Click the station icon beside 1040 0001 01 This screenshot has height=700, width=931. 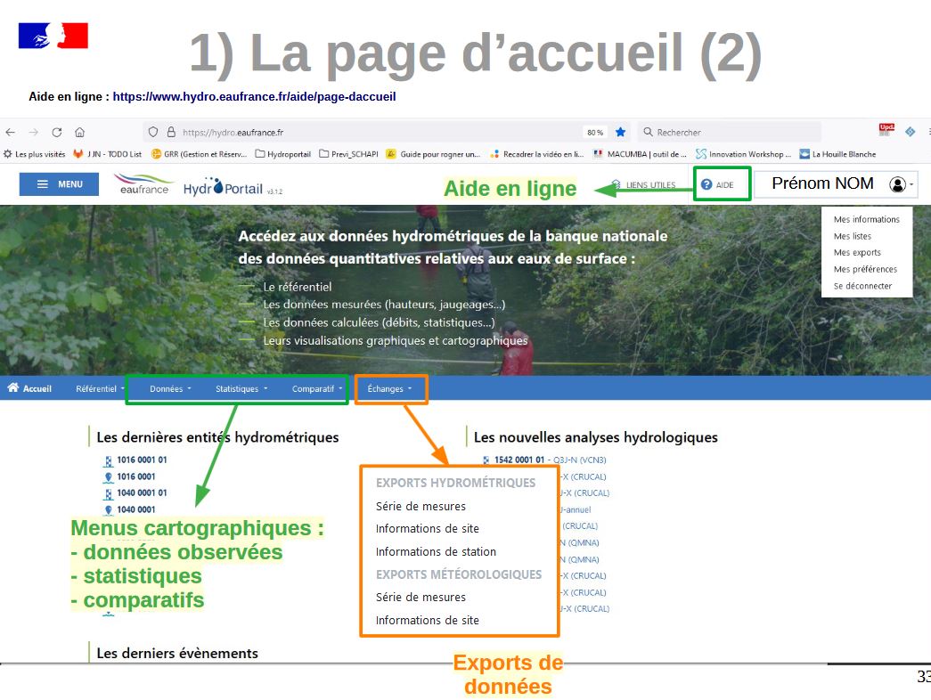pyautogui.click(x=108, y=494)
